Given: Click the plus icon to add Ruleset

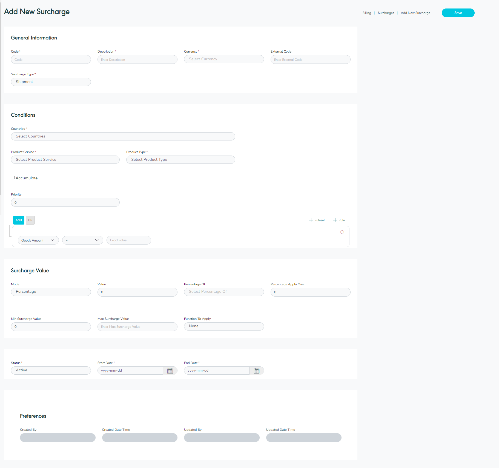Looking at the screenshot, I should 311,220.
